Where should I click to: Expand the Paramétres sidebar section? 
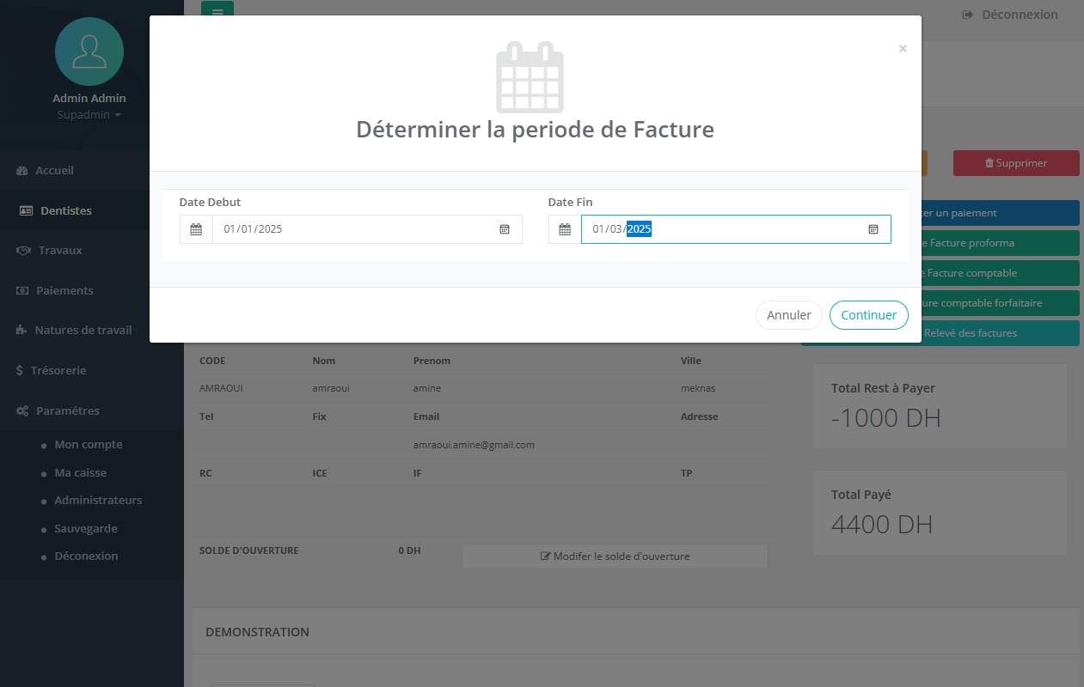67,410
